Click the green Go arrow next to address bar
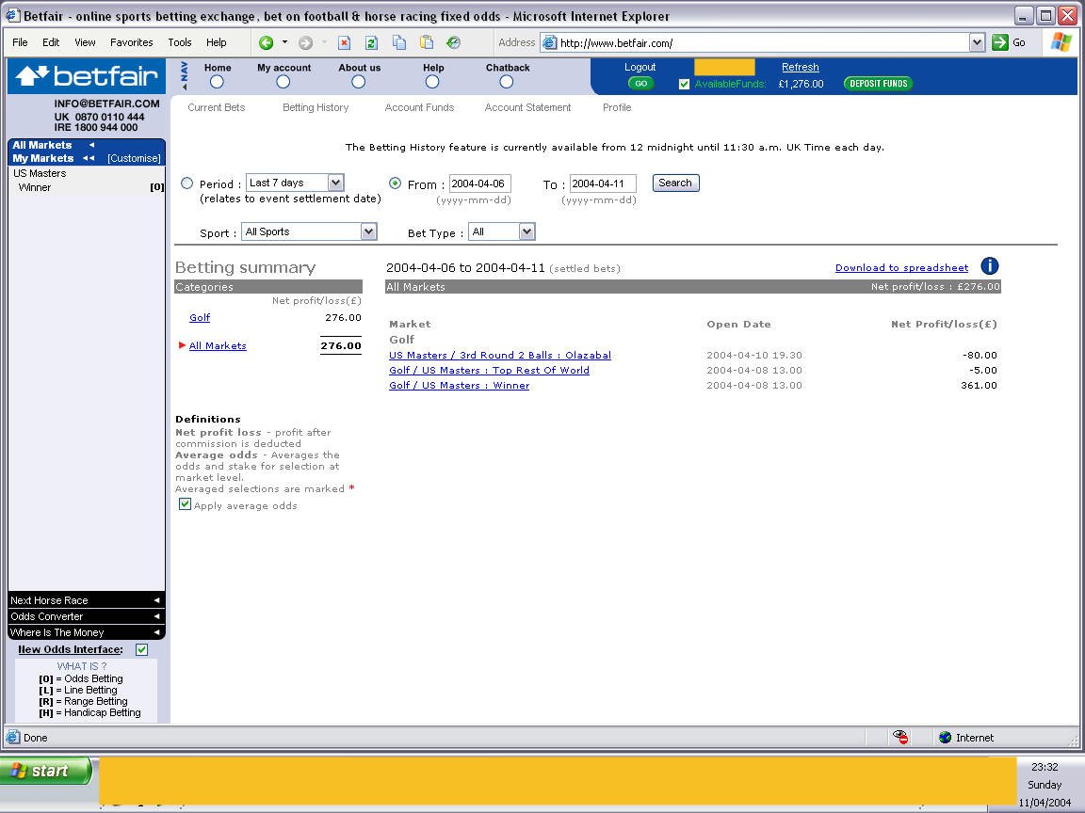Image resolution: width=1085 pixels, height=813 pixels. [999, 42]
